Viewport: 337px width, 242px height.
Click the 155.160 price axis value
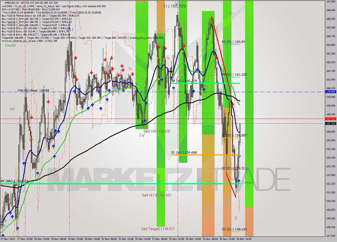(x=331, y=149)
